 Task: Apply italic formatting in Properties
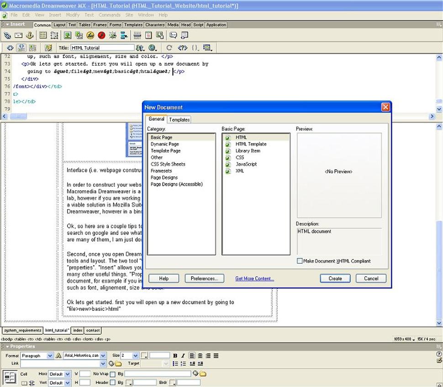tap(183, 355)
